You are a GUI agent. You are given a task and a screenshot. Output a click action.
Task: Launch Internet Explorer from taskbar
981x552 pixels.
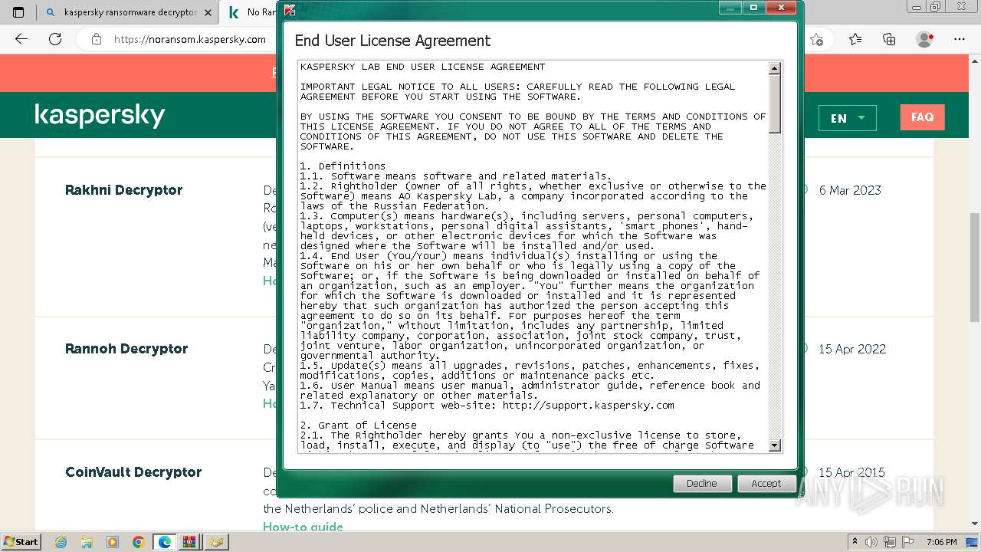pyautogui.click(x=61, y=542)
